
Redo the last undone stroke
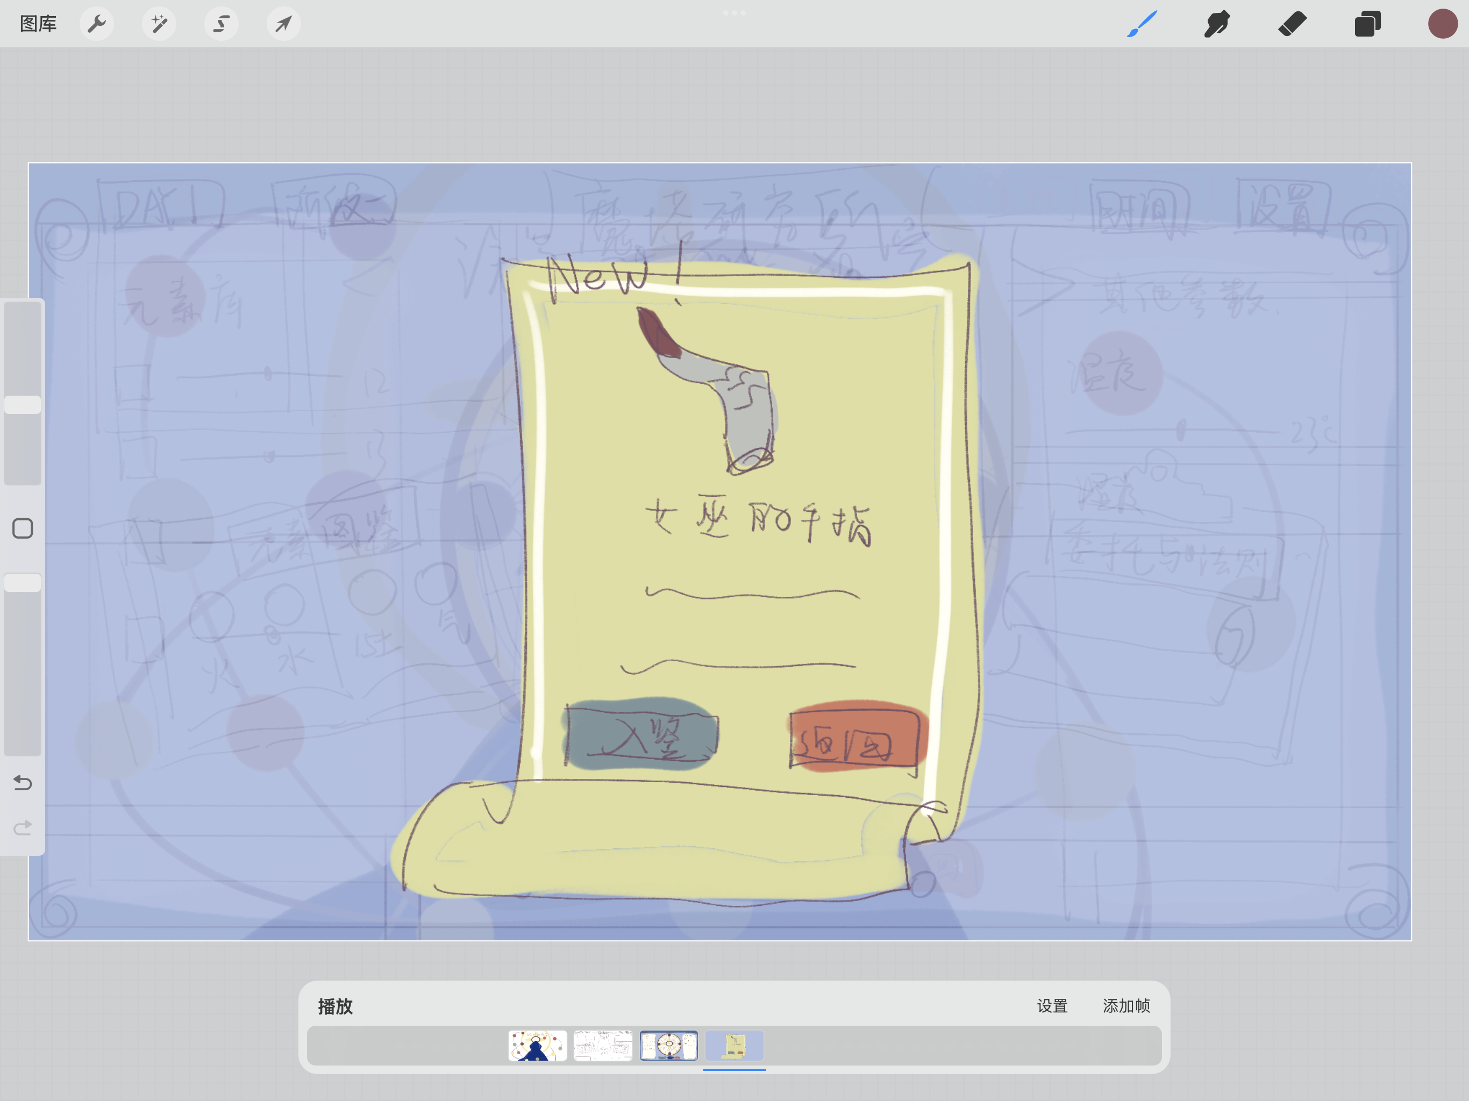(23, 828)
